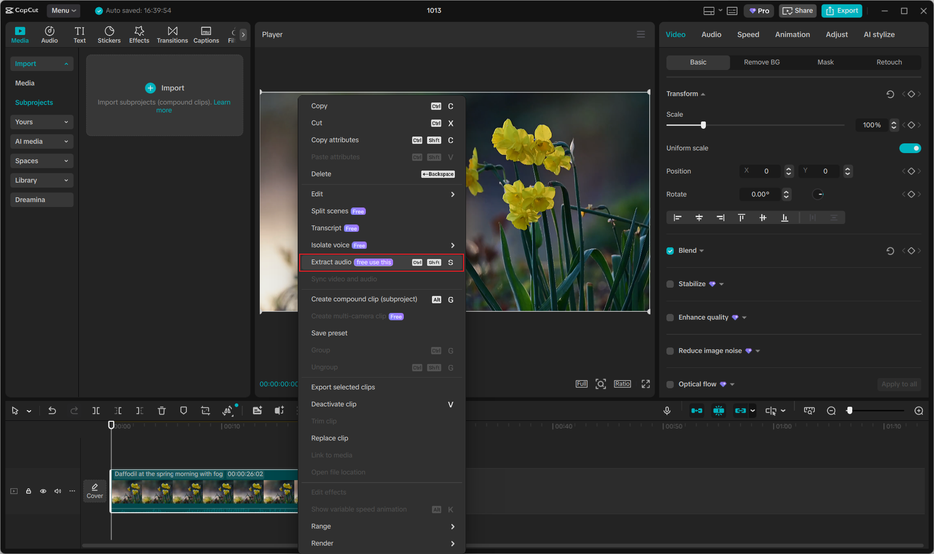Uncheck the Blend checkbox
Screen dimensions: 934x554
tap(670, 251)
